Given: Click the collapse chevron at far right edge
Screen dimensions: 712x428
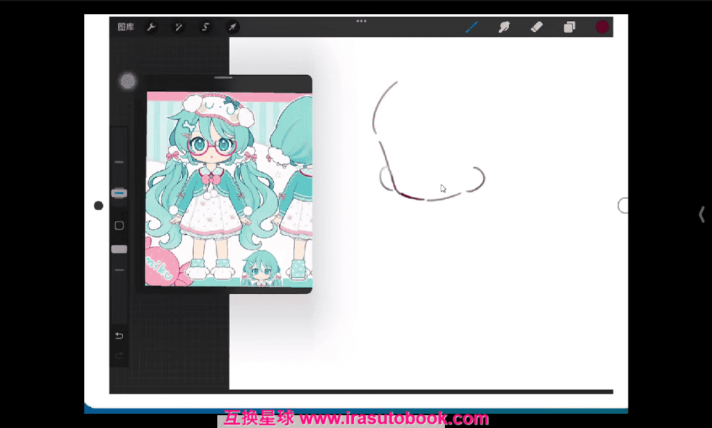Looking at the screenshot, I should [702, 214].
